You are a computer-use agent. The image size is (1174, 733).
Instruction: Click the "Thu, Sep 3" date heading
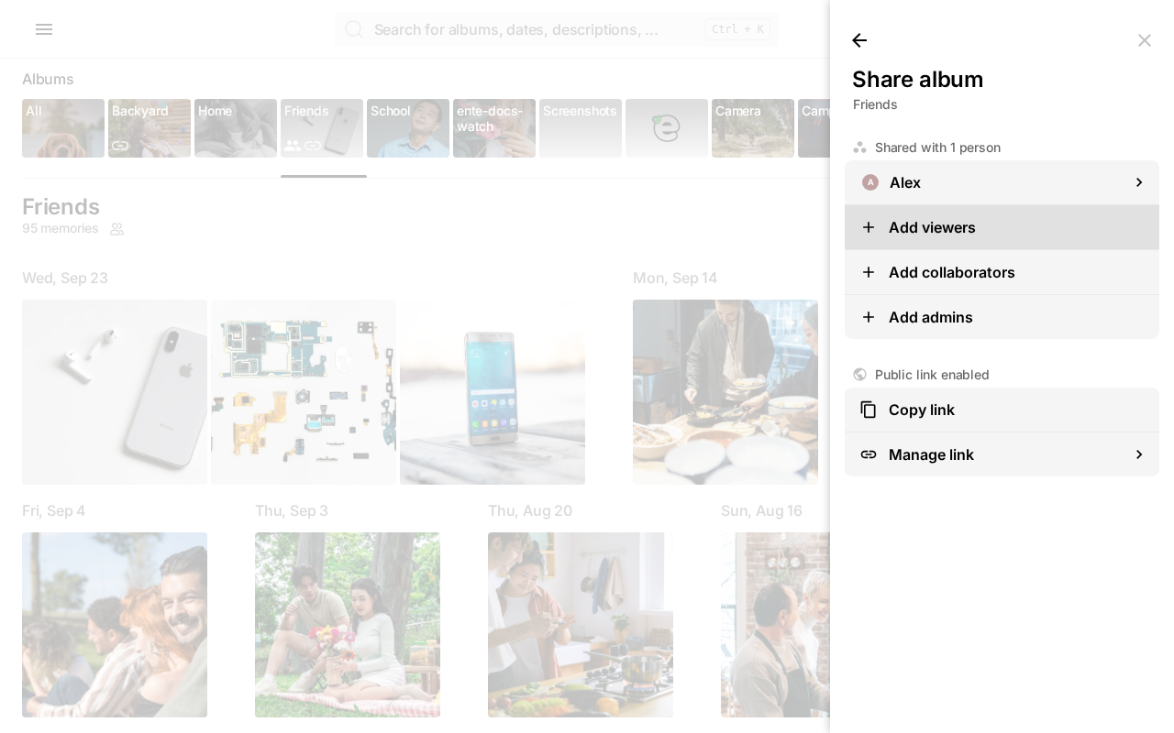point(292,510)
